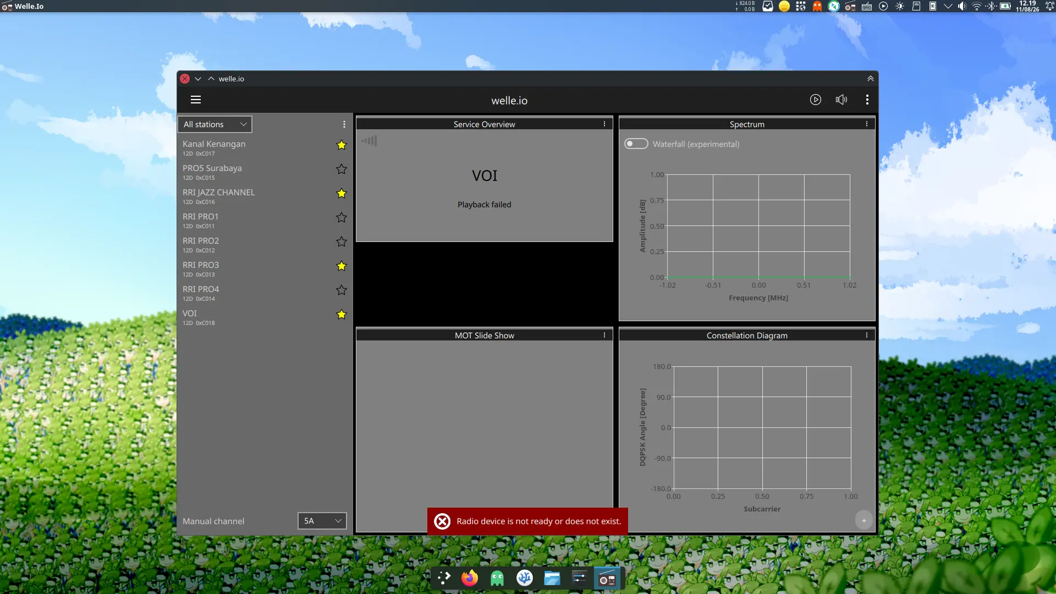Favorite the PRO5 Surabaya station
This screenshot has width=1056, height=594.
(342, 169)
